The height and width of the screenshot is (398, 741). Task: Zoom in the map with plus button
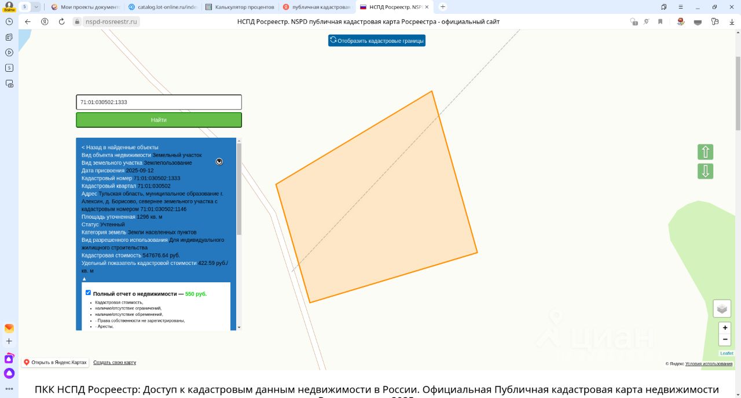[x=725, y=328]
